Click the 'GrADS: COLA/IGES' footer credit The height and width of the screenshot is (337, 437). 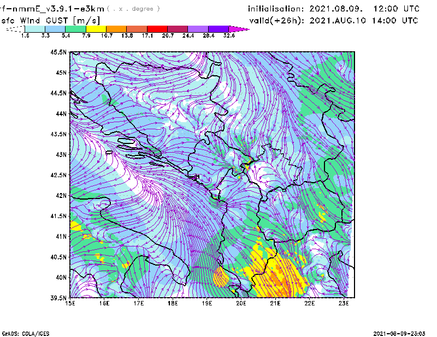pos(26,334)
